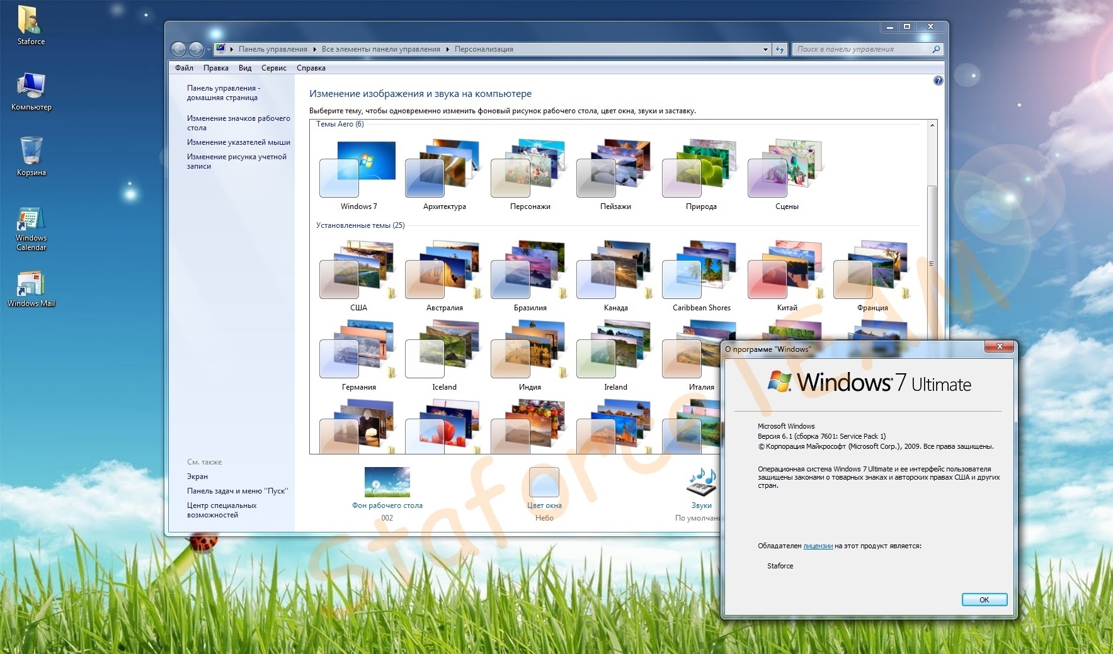Image resolution: width=1113 pixels, height=654 pixels.
Task: Open the Звуки sound scheme icon
Action: coord(702,482)
